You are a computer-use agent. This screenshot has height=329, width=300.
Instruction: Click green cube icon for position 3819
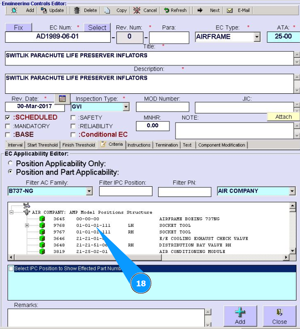(x=42, y=251)
